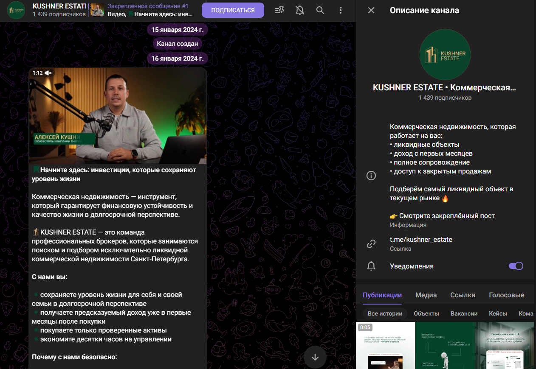536x369 pixels.
Task: Click the large Kushner Estate channel logo
Action: 445,55
